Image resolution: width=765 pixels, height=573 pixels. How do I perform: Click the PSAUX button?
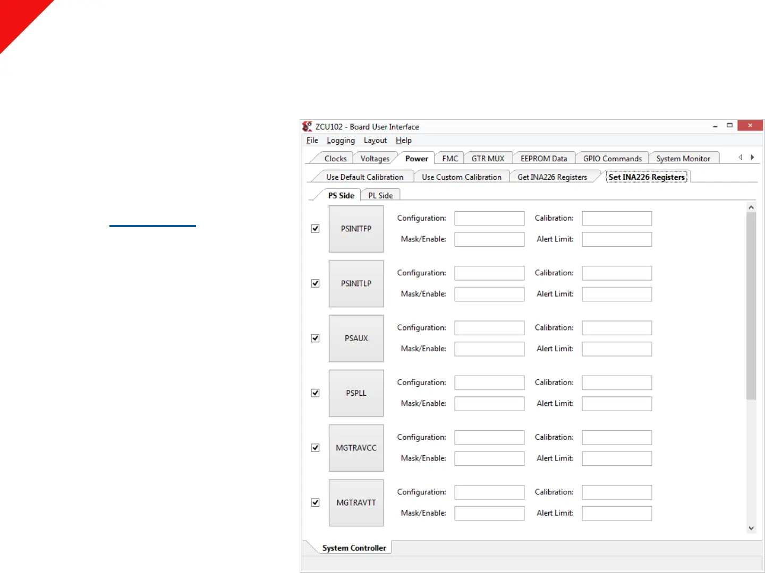pyautogui.click(x=356, y=338)
